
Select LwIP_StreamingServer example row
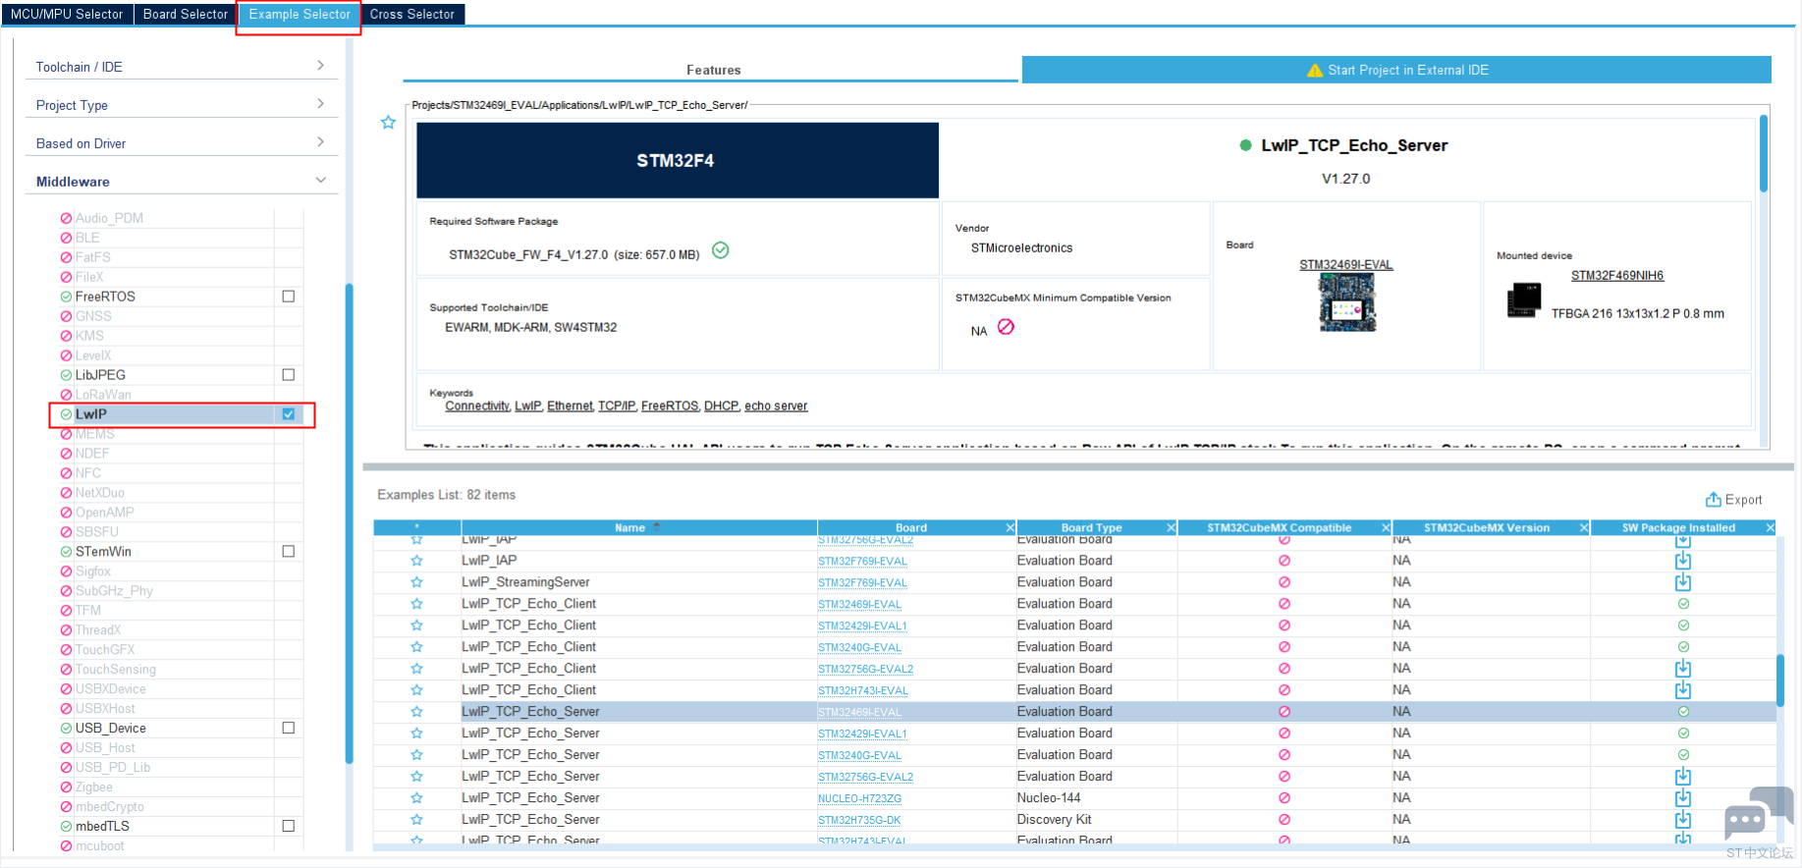pos(1075,582)
